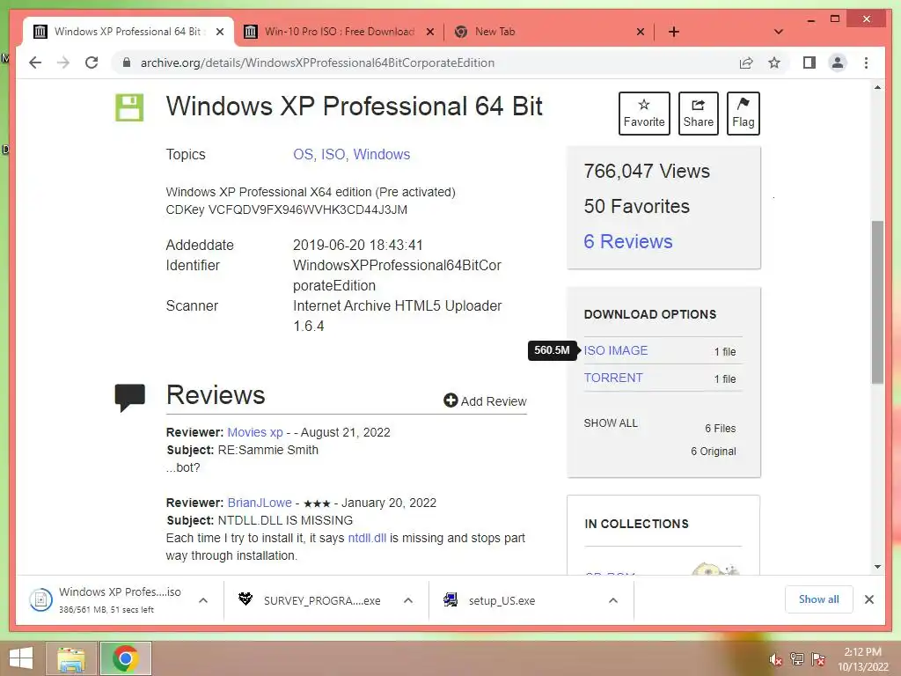The height and width of the screenshot is (676, 901).
Task: Open the Chrome profile menu
Action: point(838,62)
